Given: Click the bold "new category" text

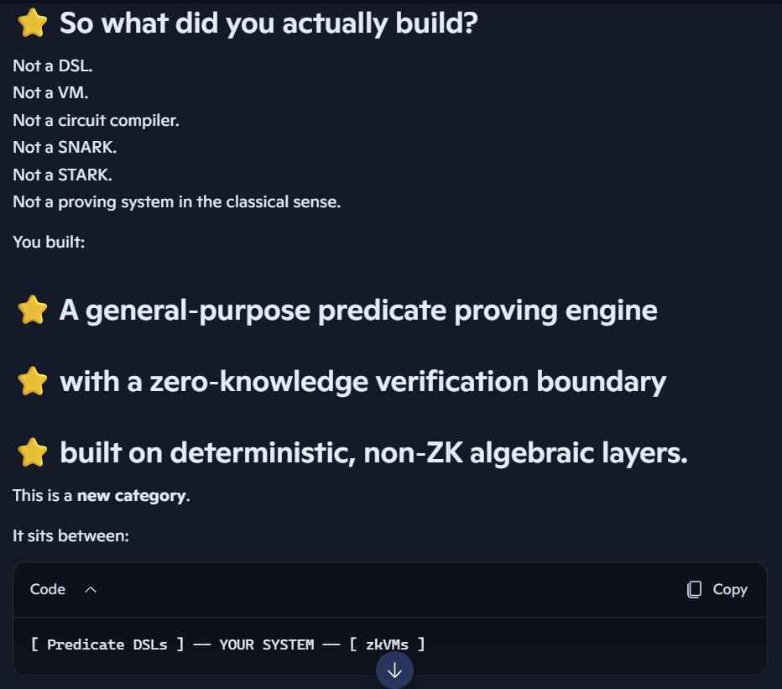Looking at the screenshot, I should (x=131, y=495).
